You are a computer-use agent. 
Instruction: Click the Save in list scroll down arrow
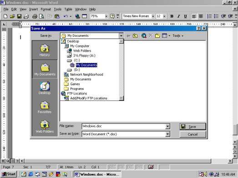pyautogui.click(x=121, y=98)
